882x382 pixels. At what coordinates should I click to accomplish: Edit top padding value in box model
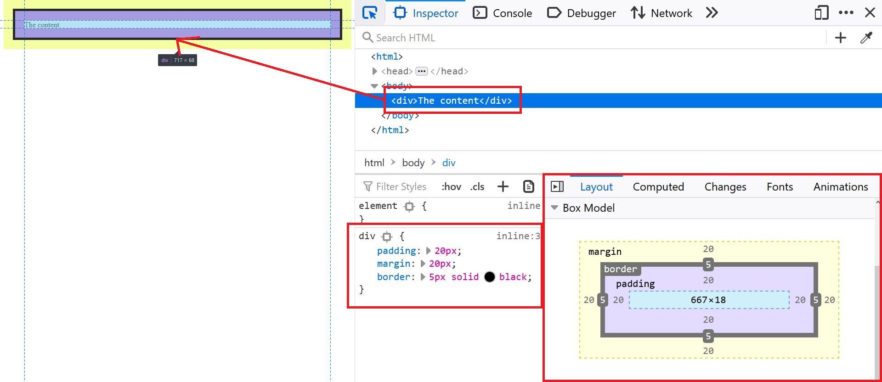(x=708, y=280)
